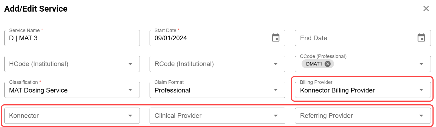Click the Start Date value 09/01/2024
436x127 pixels.
pos(171,38)
